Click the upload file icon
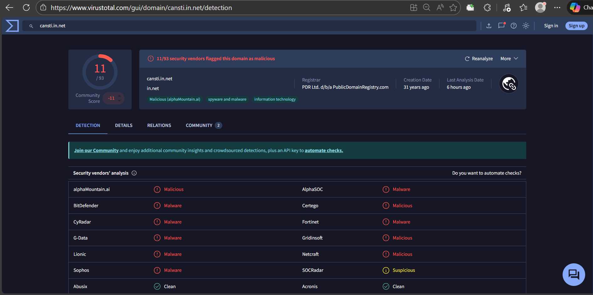 click(489, 26)
